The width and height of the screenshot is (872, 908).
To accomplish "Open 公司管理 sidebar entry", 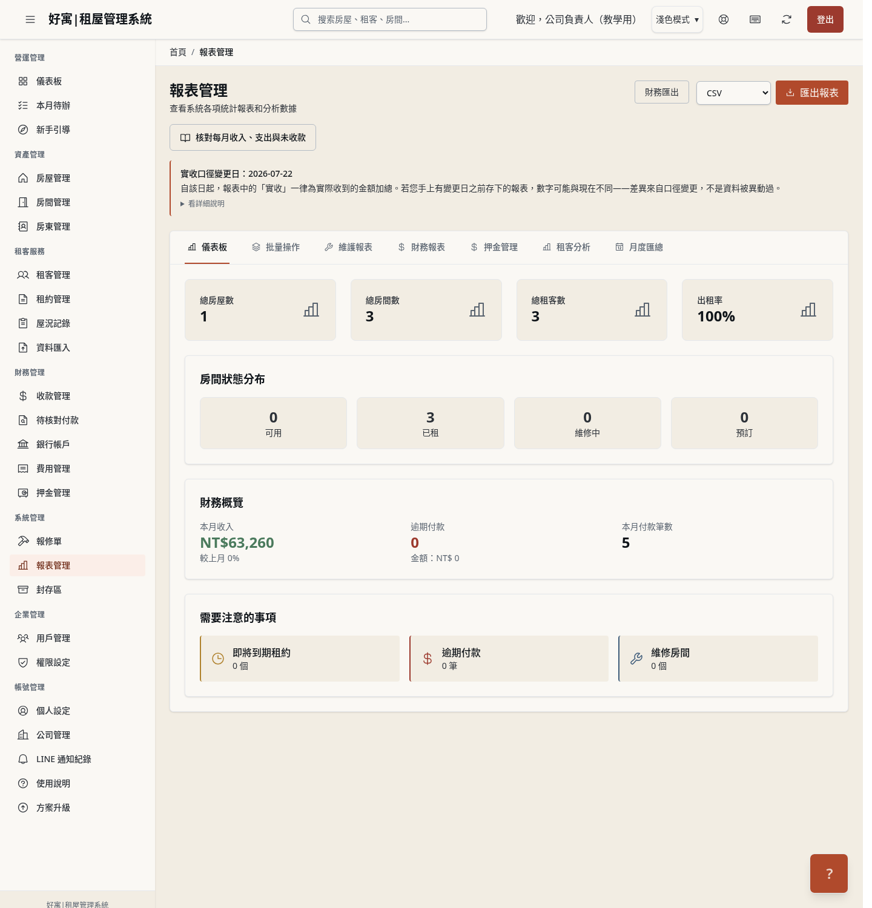I will (x=78, y=735).
